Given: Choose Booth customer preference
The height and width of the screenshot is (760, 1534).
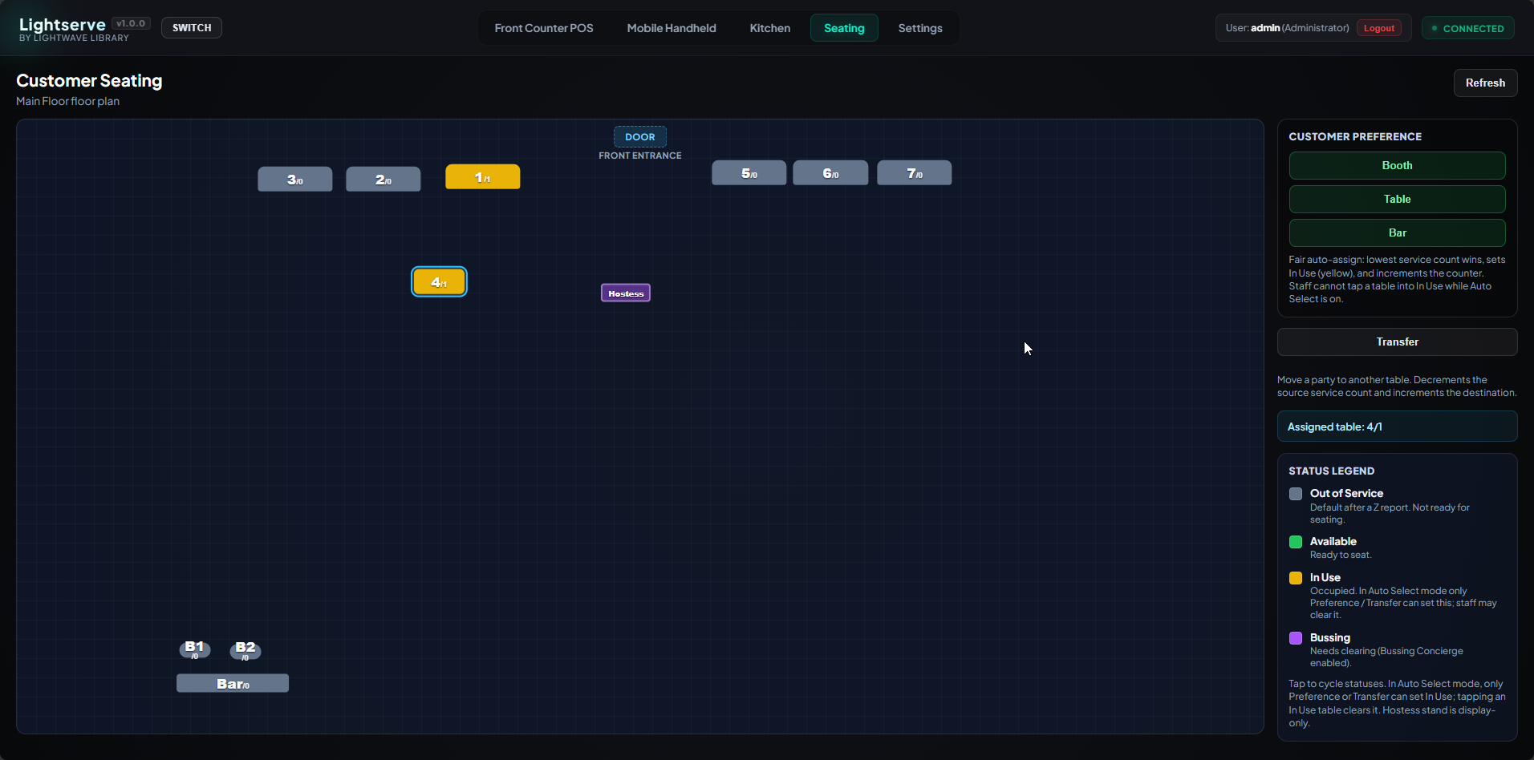Looking at the screenshot, I should (1397, 165).
